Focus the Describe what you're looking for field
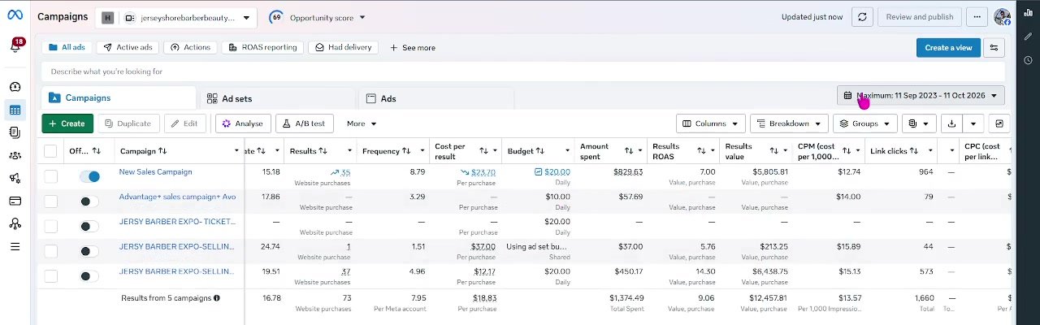 pyautogui.click(x=523, y=71)
